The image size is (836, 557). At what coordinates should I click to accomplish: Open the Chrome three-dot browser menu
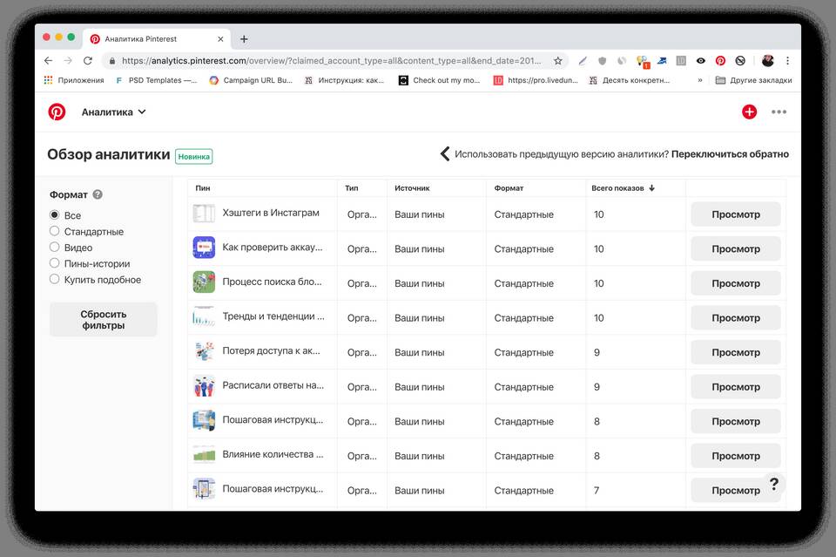pyautogui.click(x=787, y=61)
